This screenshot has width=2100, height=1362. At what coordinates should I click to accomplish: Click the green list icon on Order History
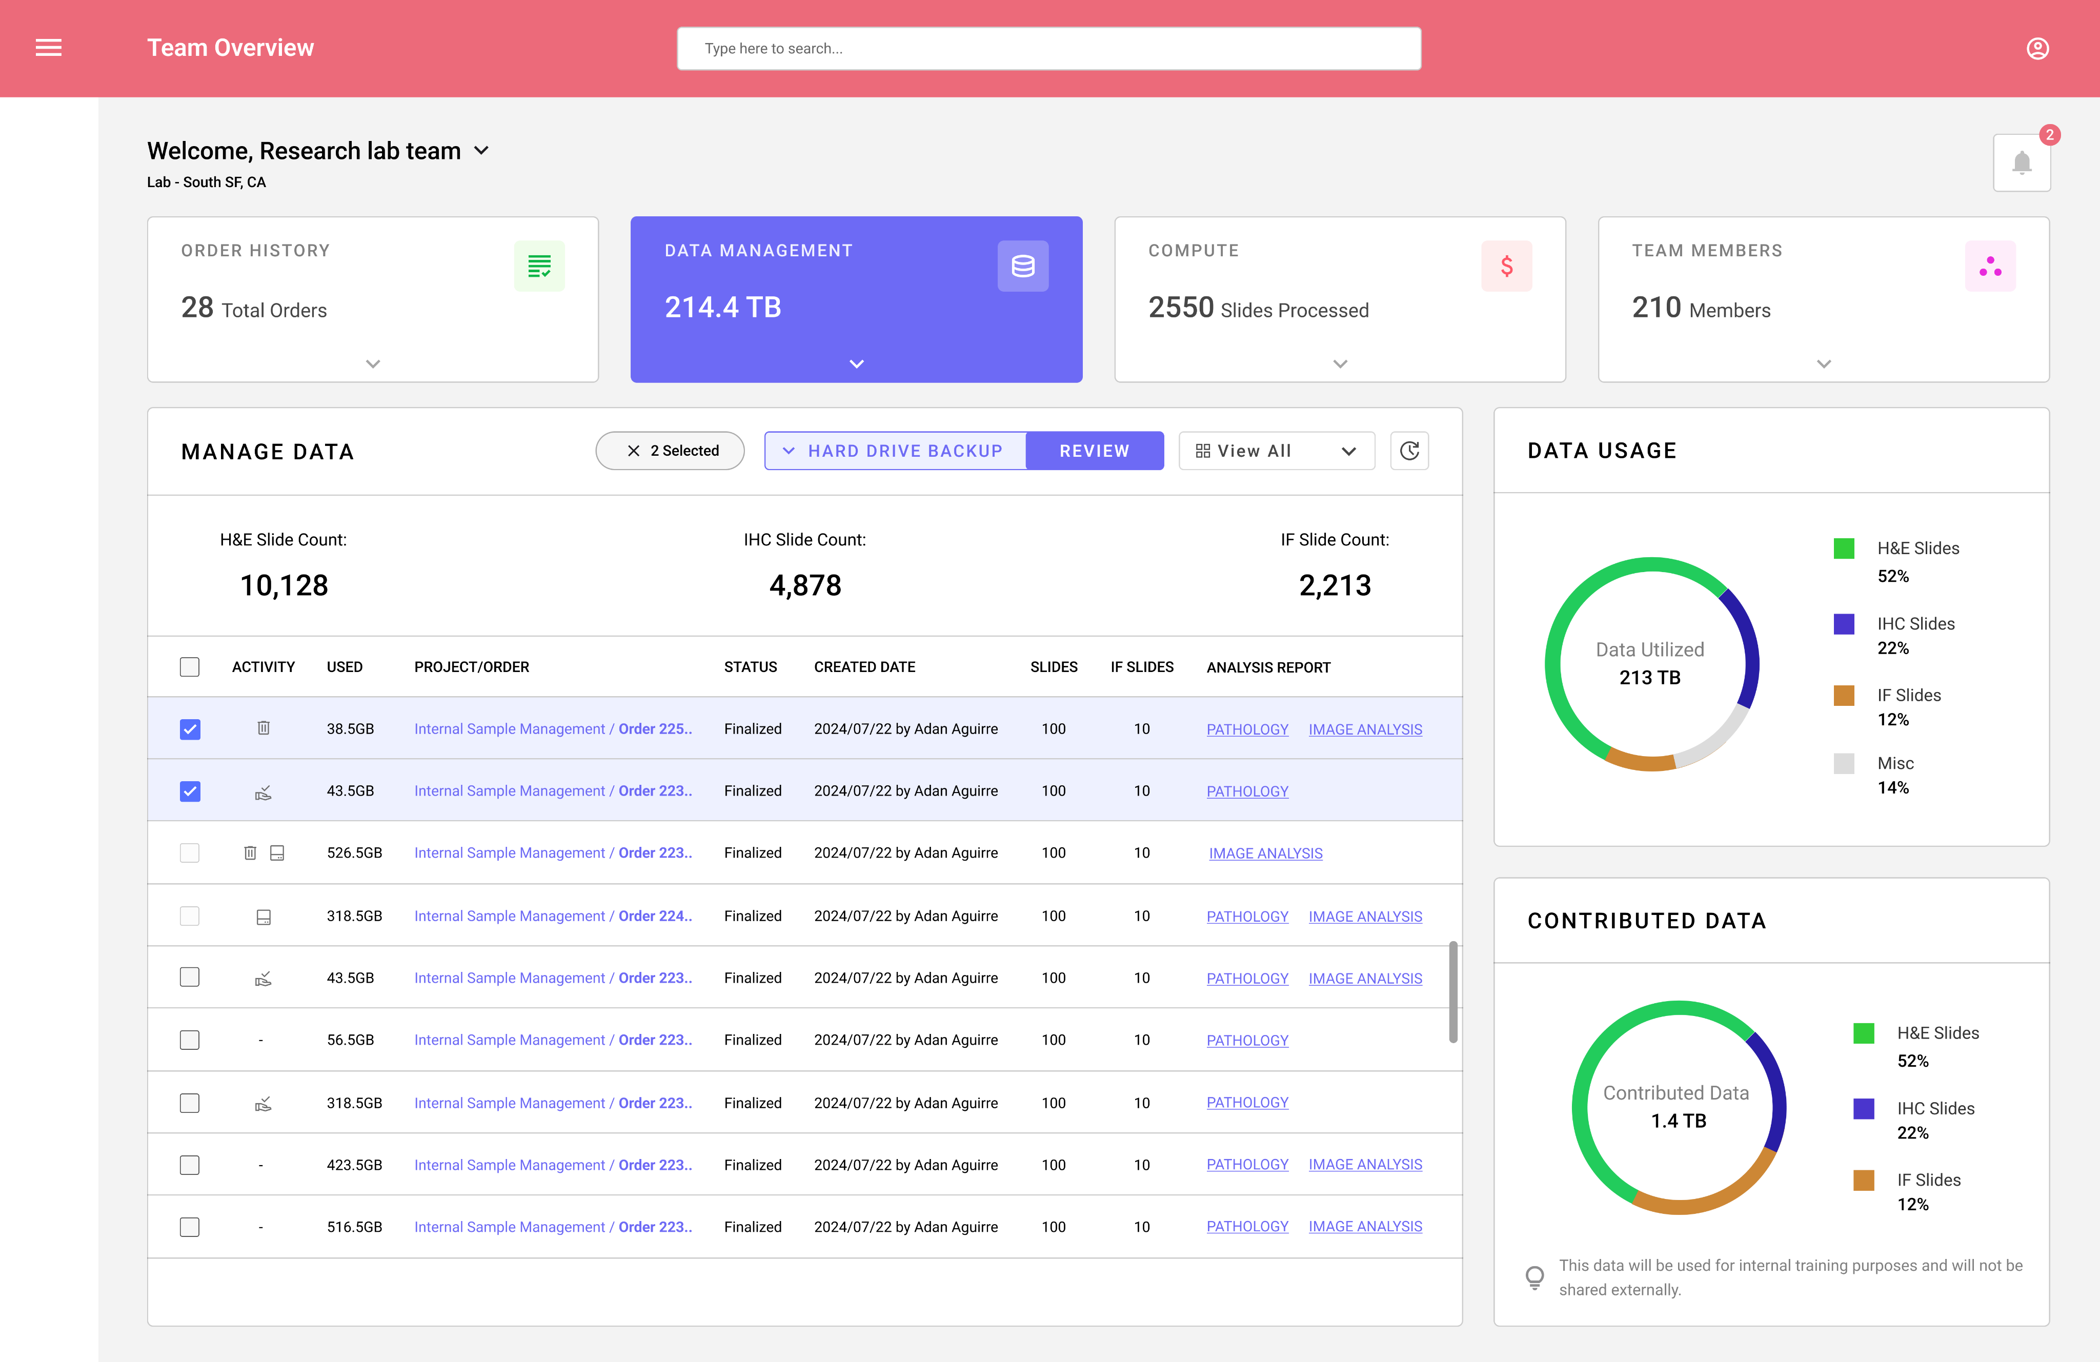tap(539, 266)
